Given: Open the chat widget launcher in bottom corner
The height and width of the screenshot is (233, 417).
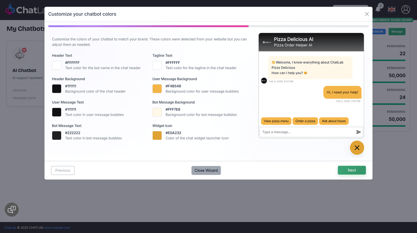Looking at the screenshot, I should click(x=11, y=209).
